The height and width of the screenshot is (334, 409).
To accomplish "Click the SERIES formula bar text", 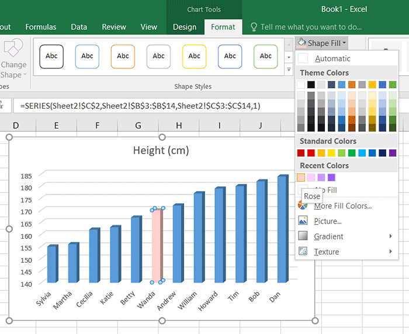I will [x=140, y=106].
